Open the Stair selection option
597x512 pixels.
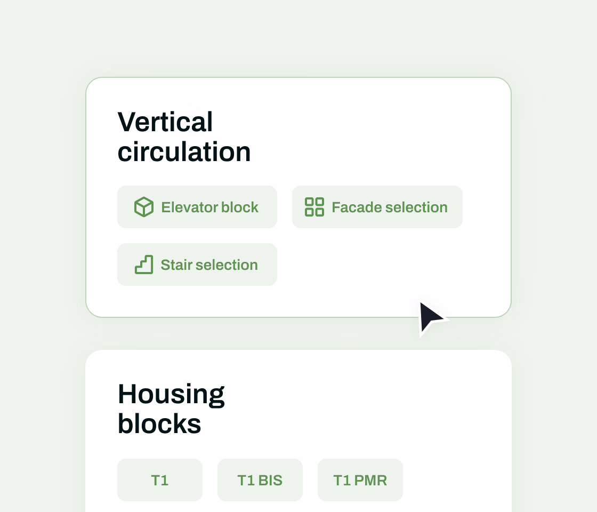point(197,265)
